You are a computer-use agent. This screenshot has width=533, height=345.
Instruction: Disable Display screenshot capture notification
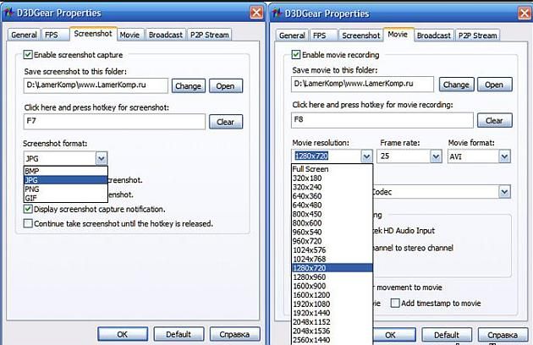tap(29, 209)
